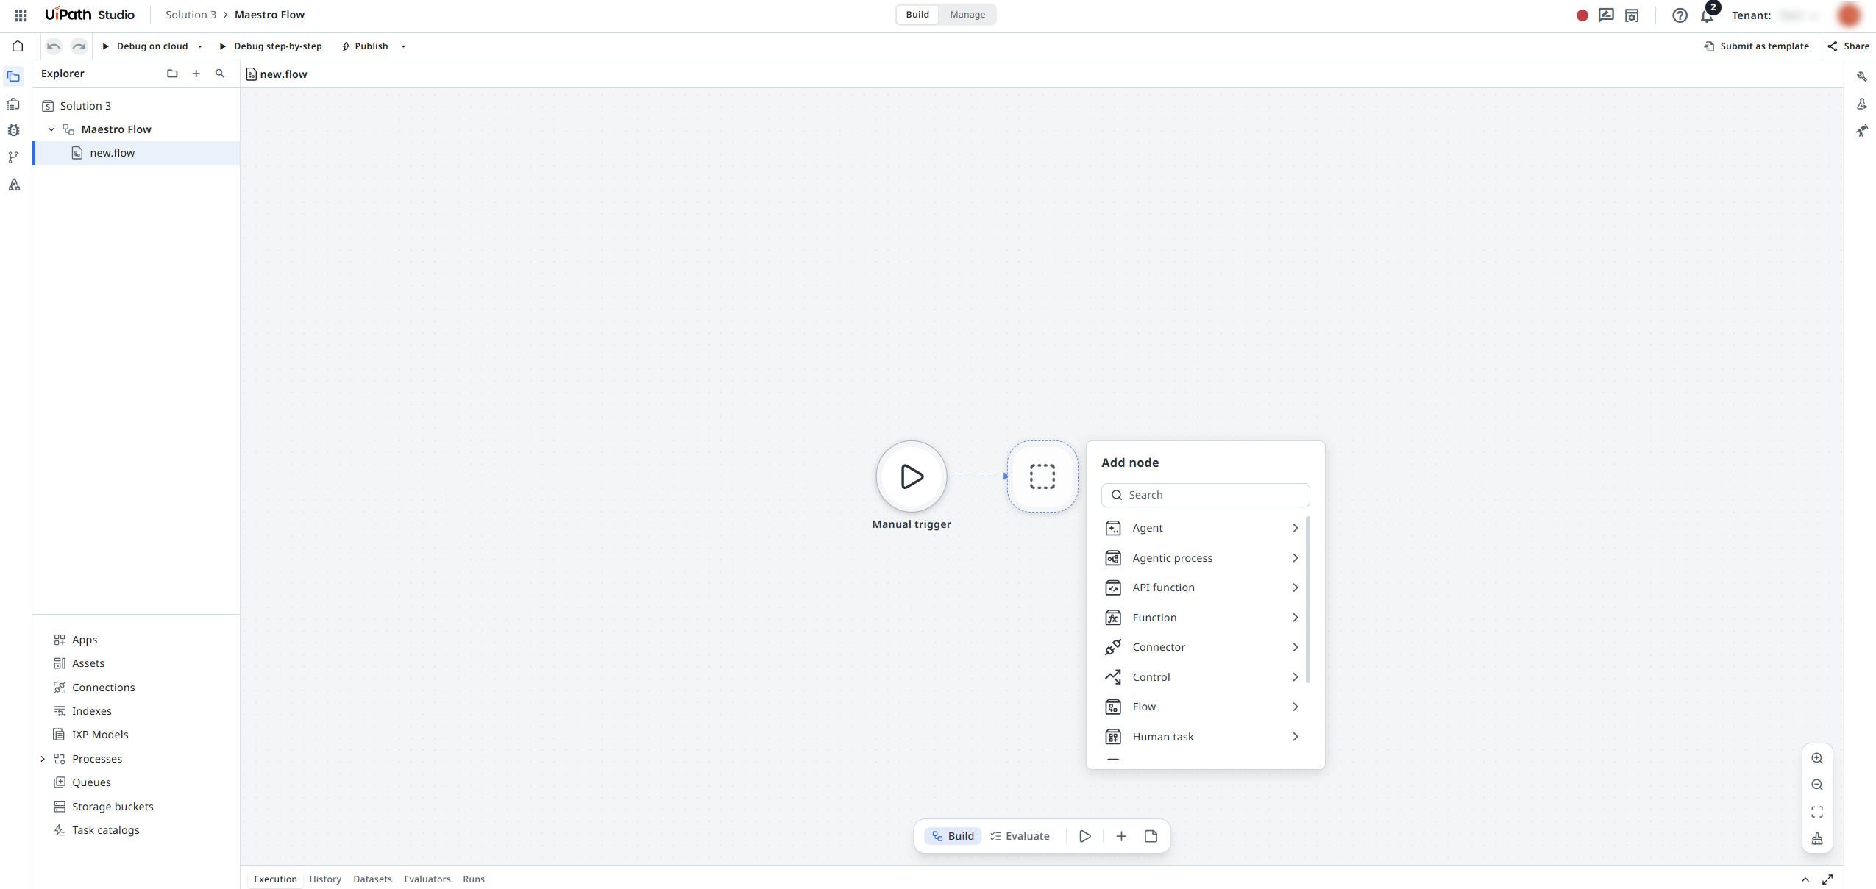This screenshot has width=1876, height=889.
Task: Open the Execution tab
Action: (x=275, y=879)
